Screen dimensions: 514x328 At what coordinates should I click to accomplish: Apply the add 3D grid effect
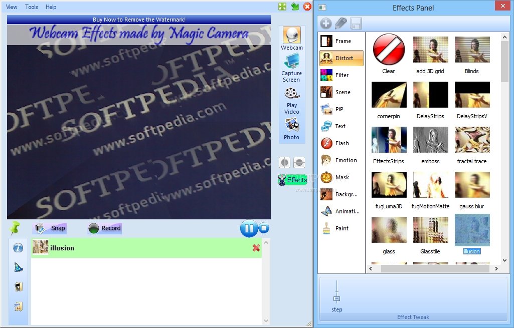tap(430, 50)
